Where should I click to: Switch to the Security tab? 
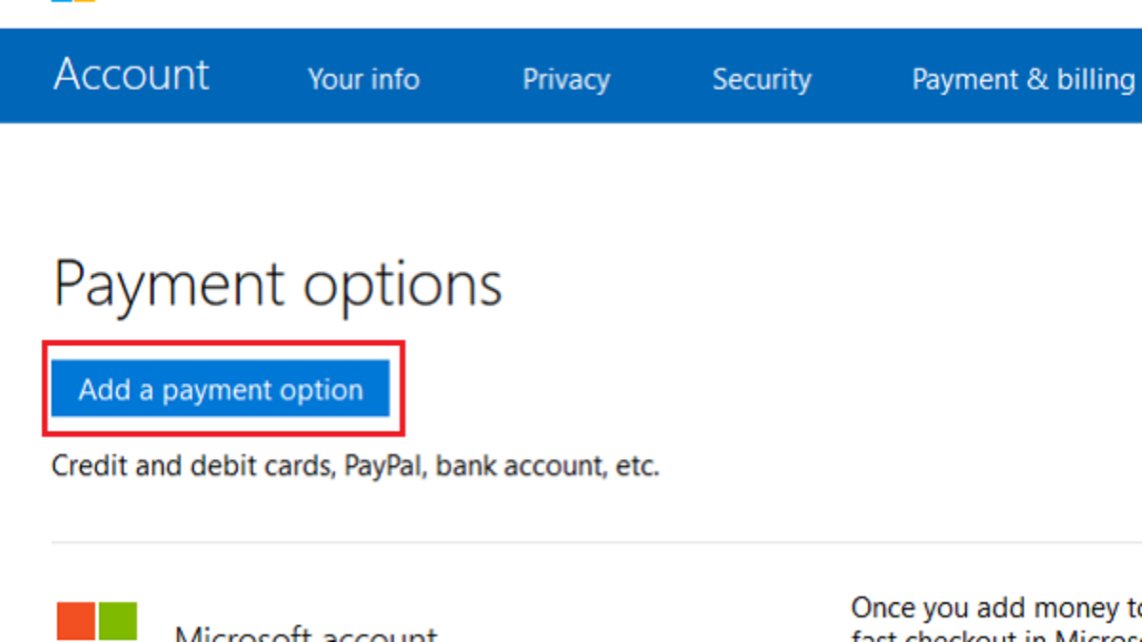coord(761,79)
